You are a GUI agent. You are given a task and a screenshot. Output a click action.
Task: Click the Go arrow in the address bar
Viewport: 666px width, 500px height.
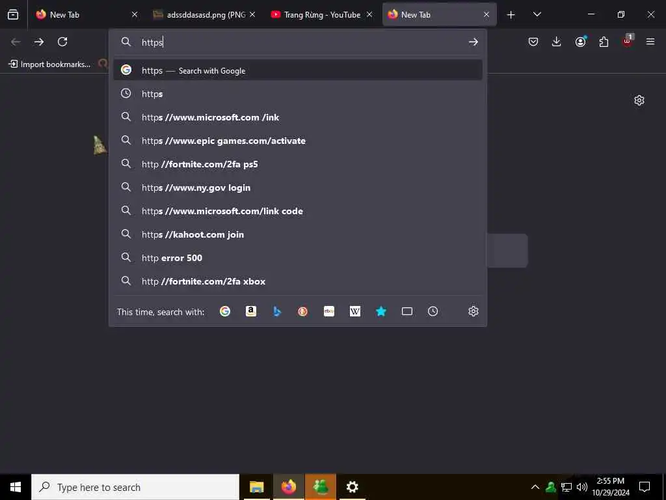pos(473,42)
